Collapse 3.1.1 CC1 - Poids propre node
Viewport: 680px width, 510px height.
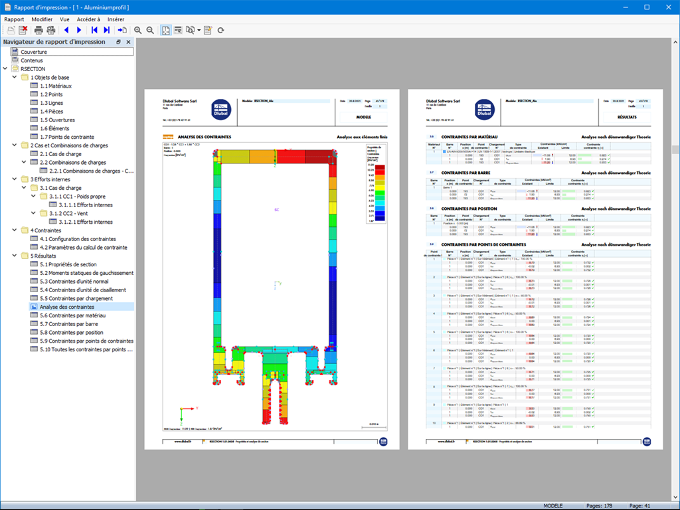(x=33, y=196)
